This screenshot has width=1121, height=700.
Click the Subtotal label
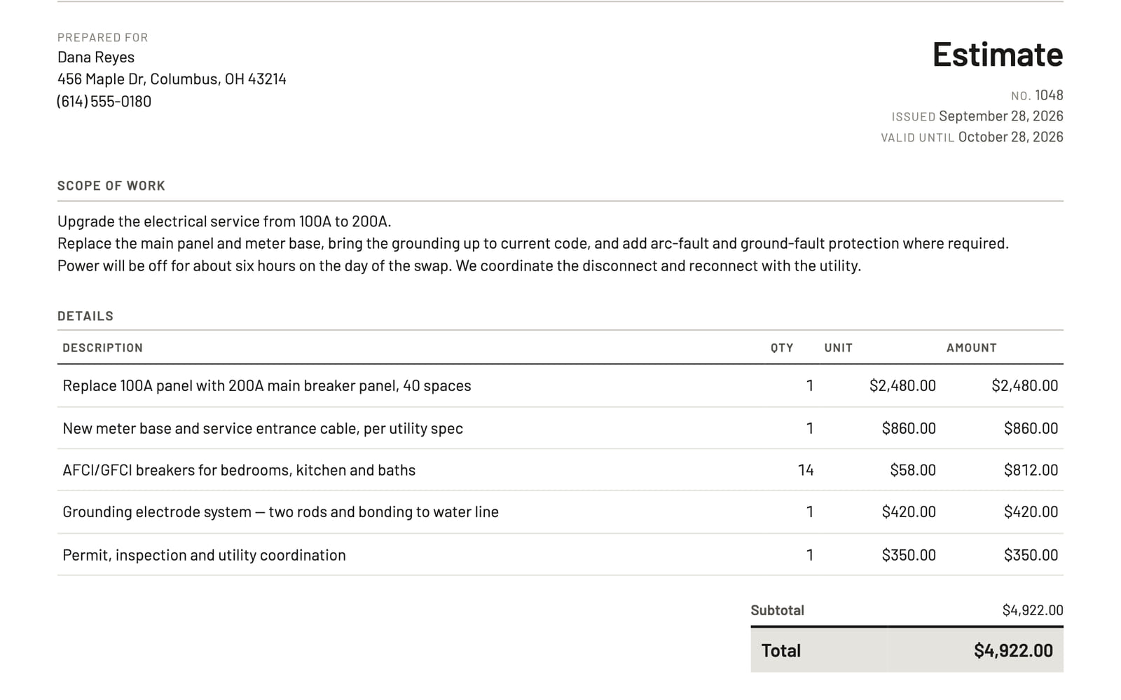click(777, 610)
